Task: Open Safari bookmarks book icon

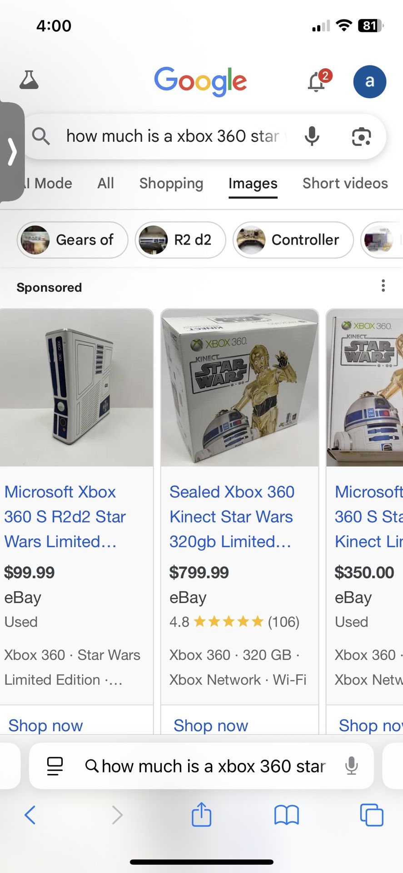Action: click(286, 814)
